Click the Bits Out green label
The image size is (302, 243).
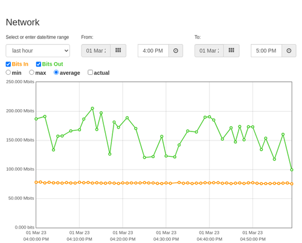[x=53, y=64]
